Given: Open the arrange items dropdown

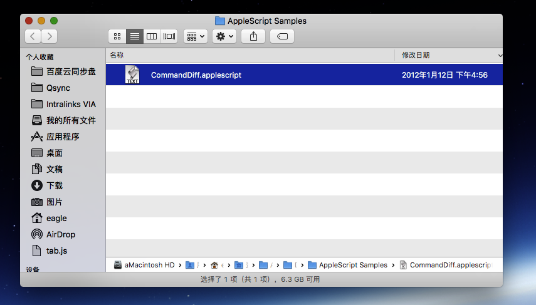Looking at the screenshot, I should [196, 36].
